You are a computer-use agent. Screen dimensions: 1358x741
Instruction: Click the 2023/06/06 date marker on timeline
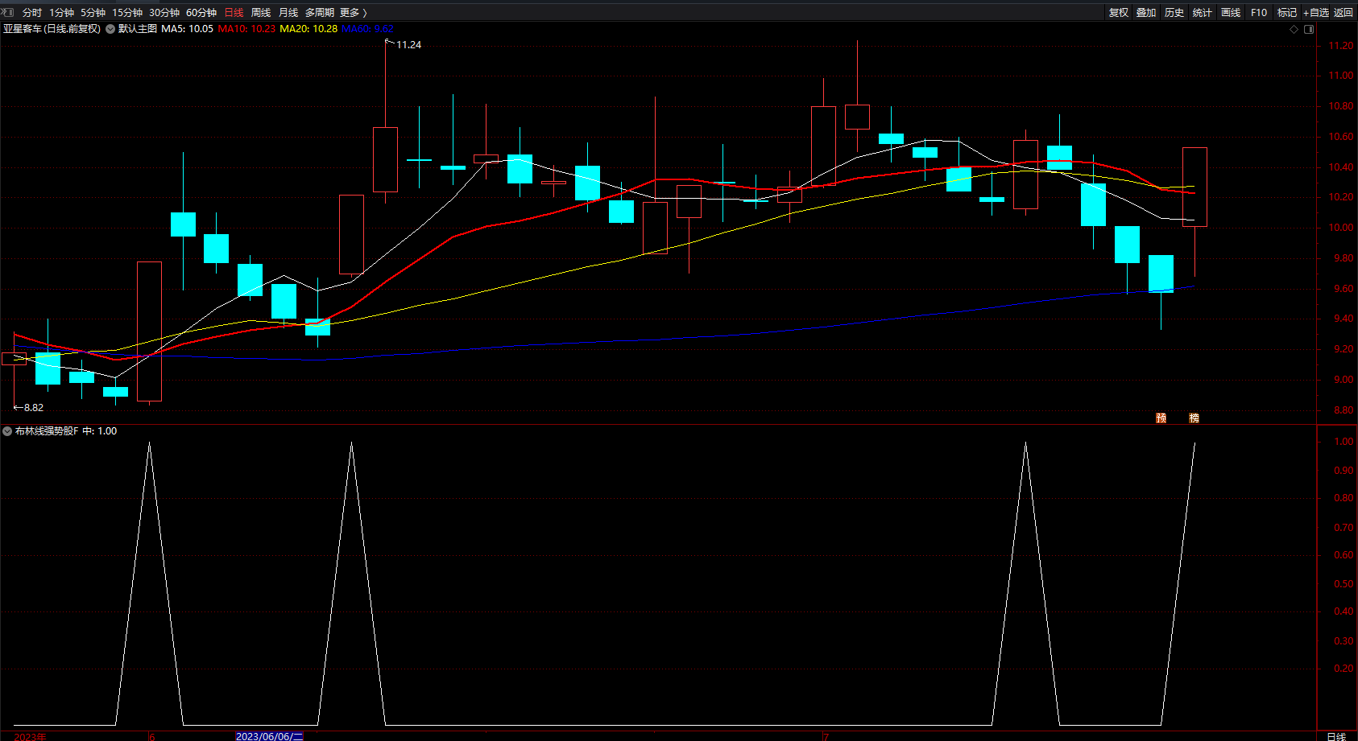coord(269,736)
